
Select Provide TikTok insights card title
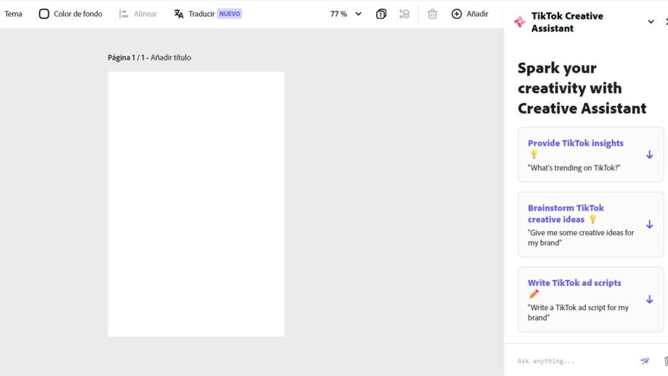575,143
